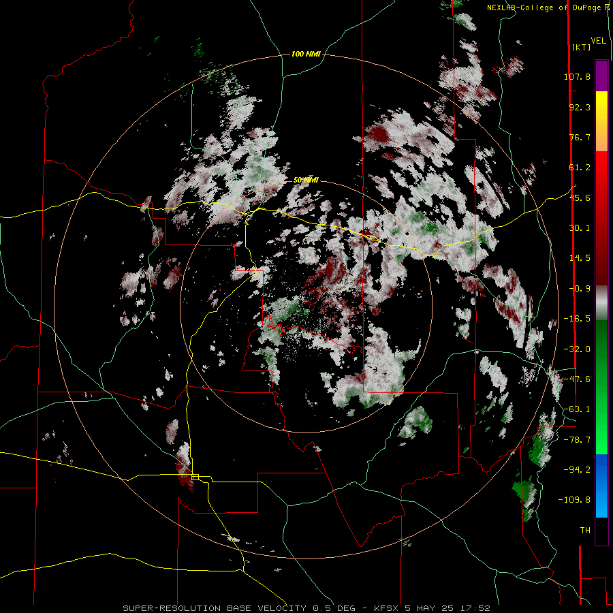Image resolution: width=613 pixels, height=613 pixels.
Task: Select the purple segment of the velocity color bar
Action: click(601, 76)
